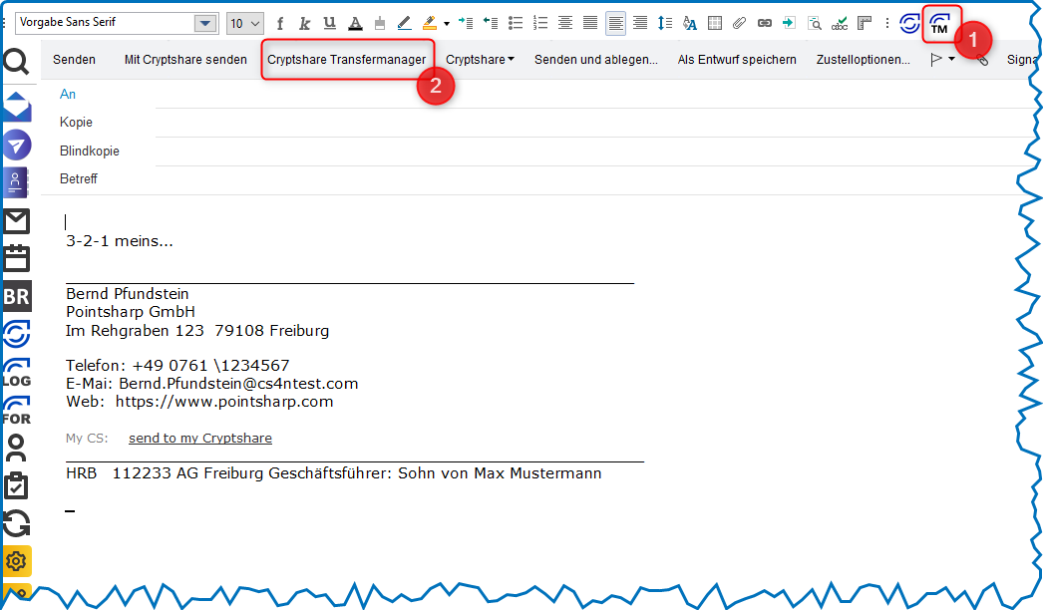Open Cryptshare Transfermanager menu item
Screen dimensions: 1043x610
(346, 60)
